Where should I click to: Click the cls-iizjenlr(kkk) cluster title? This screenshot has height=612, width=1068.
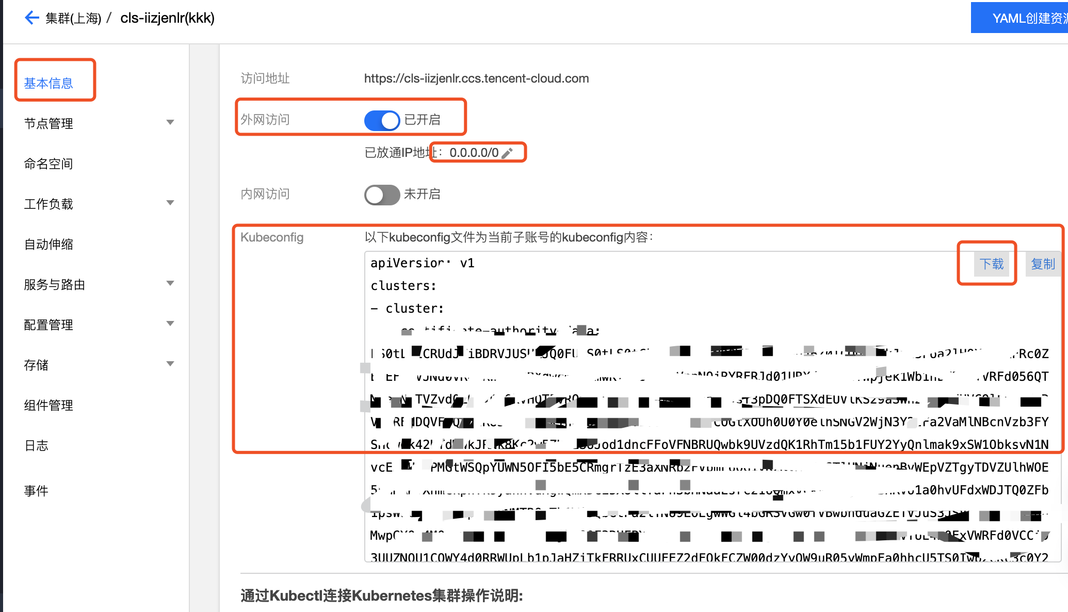click(x=167, y=18)
